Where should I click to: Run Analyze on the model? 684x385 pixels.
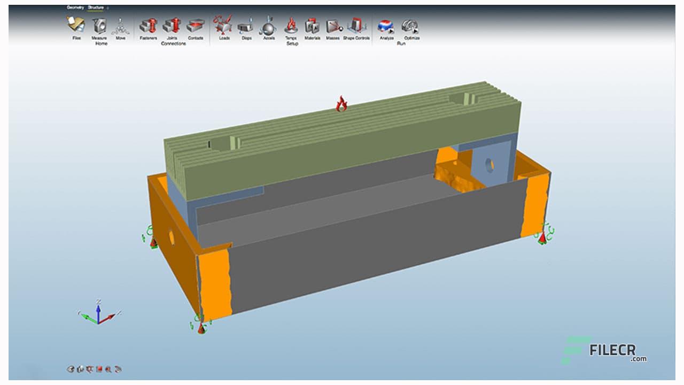pos(386,26)
